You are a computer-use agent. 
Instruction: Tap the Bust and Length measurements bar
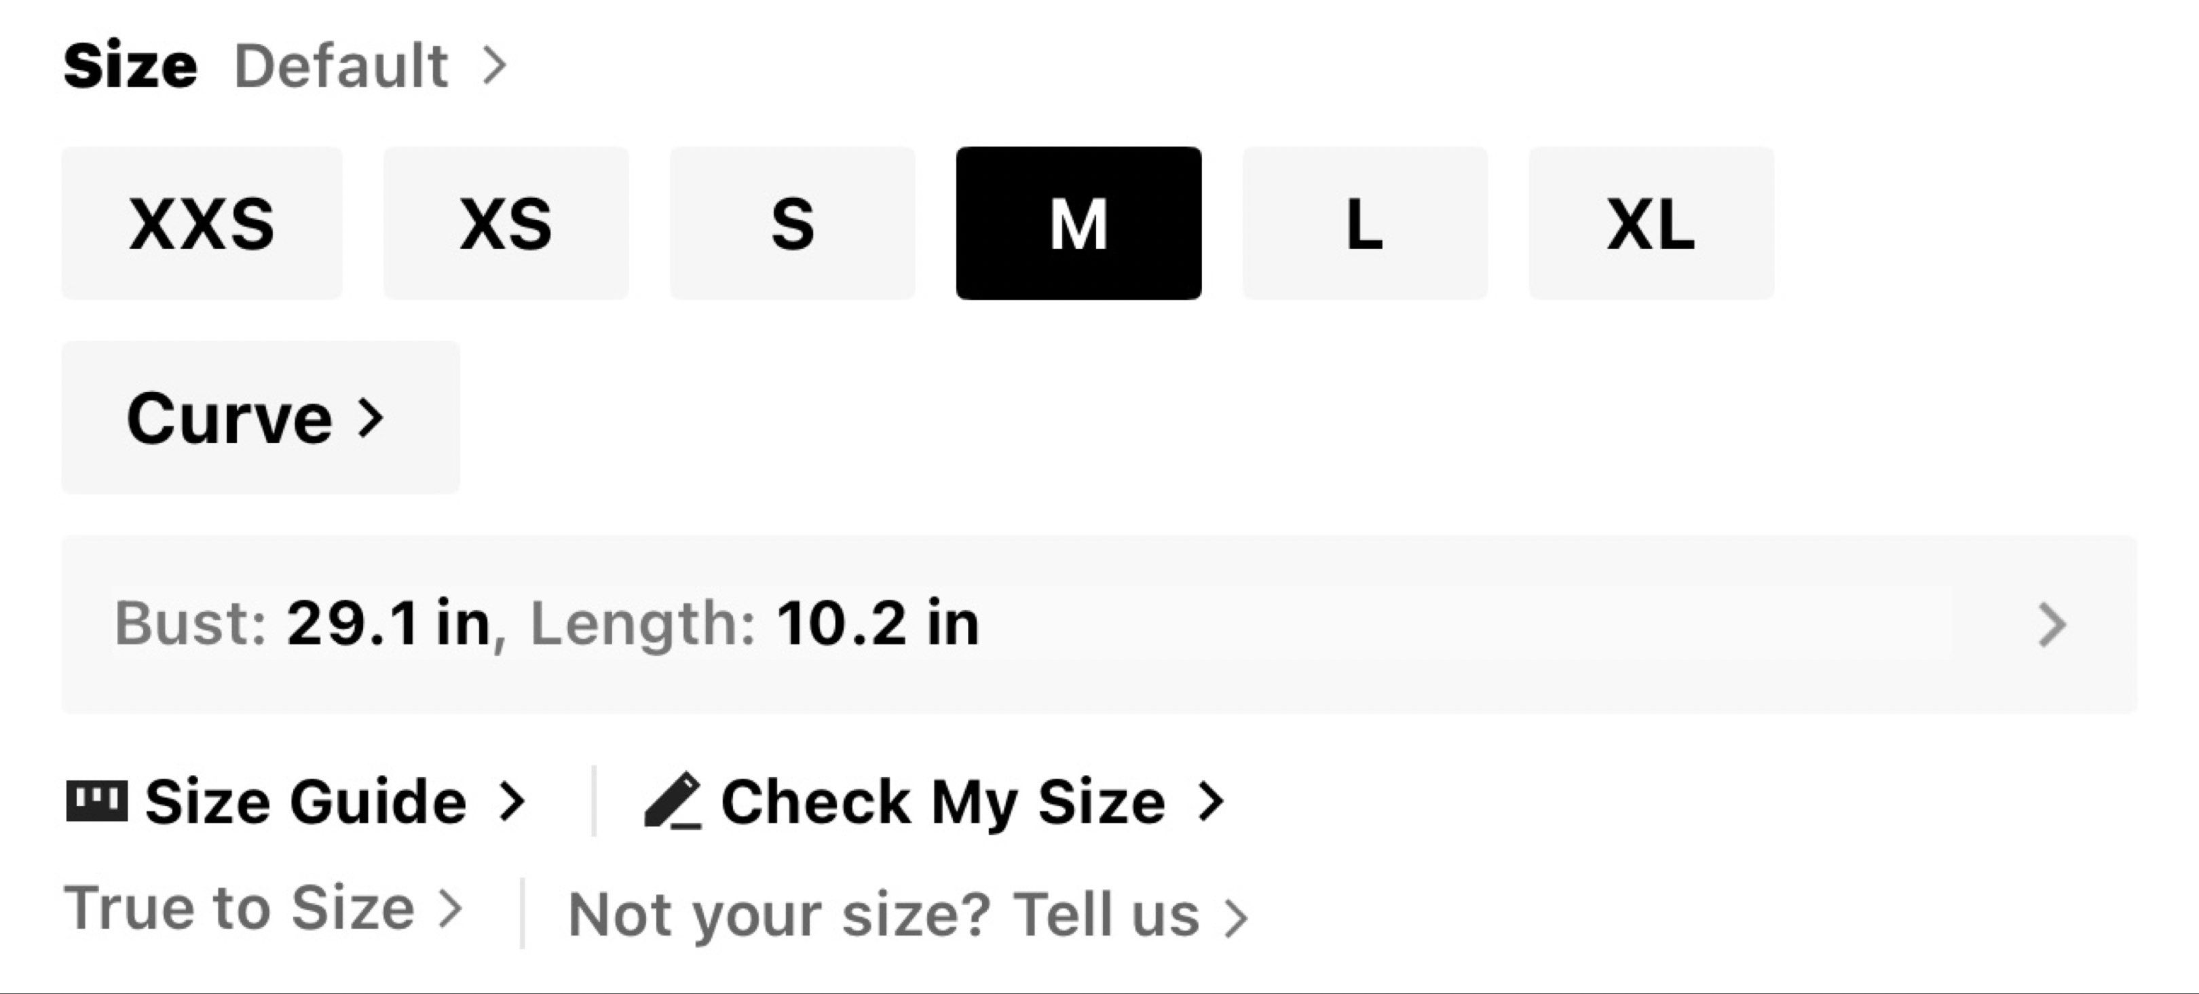[x=1099, y=624]
